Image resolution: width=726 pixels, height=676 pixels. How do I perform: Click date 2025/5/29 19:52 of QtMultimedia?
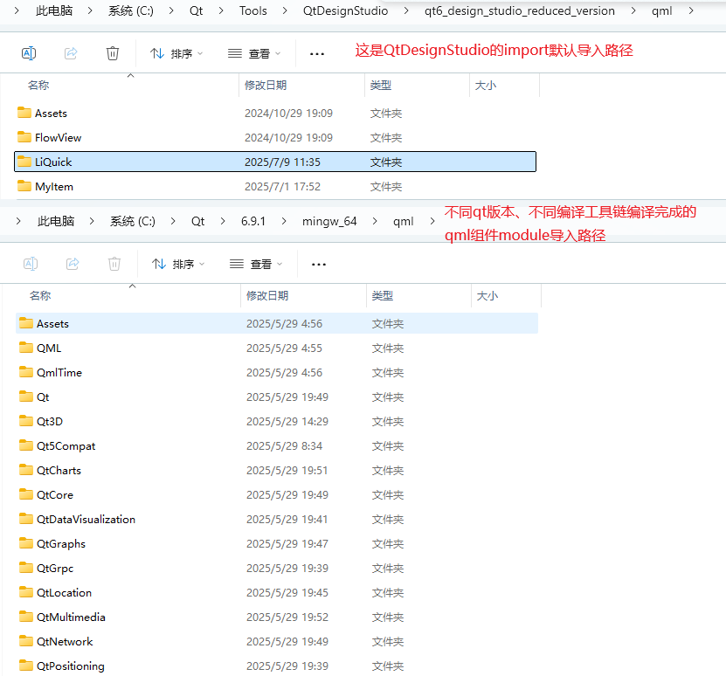coord(287,617)
